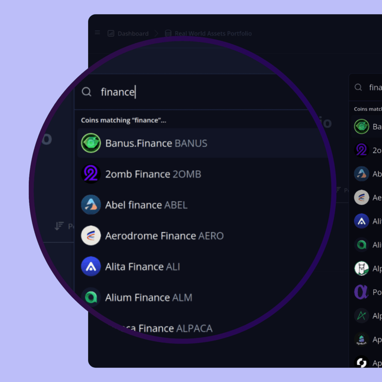
Task: Open the hamburger menu in the header
Action: tap(97, 33)
